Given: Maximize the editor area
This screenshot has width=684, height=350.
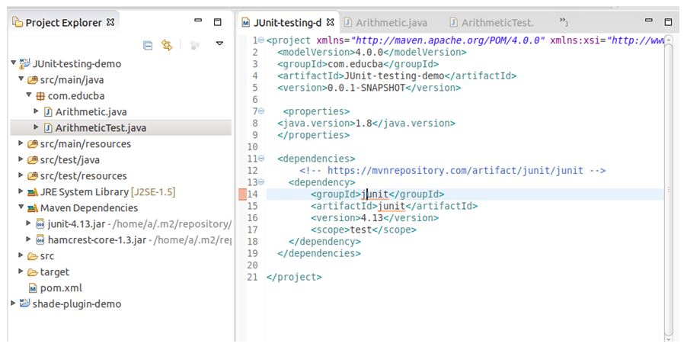Looking at the screenshot, I should pyautogui.click(x=668, y=22).
